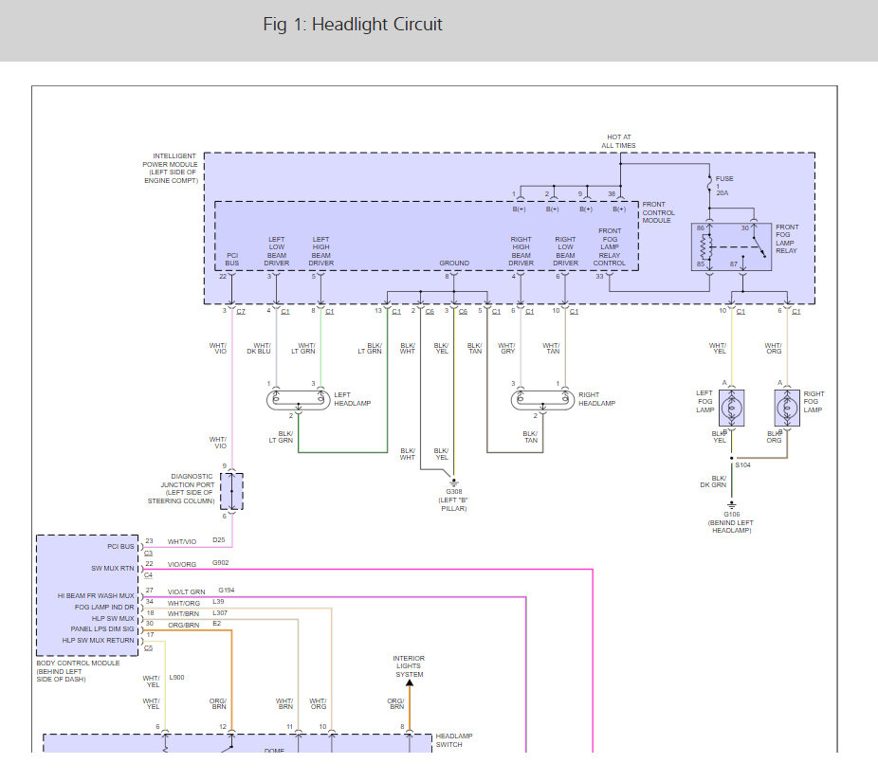Viewport: 878px width, 782px height.
Task: Click the 'WHT/DK BLU' wire label
Action: (x=259, y=348)
